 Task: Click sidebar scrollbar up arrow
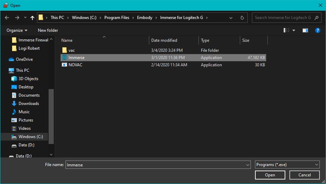[51, 39]
